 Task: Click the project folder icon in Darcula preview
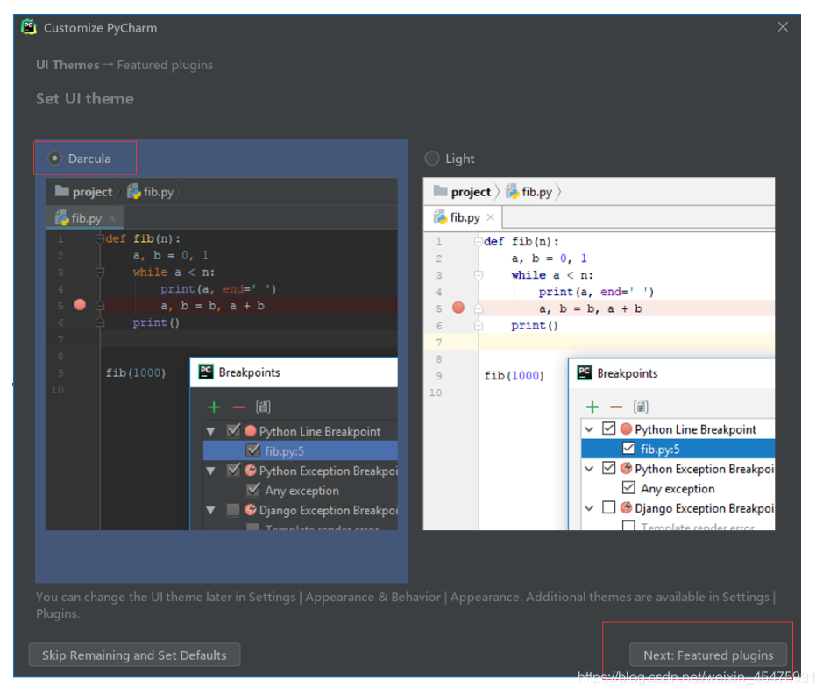coord(62,191)
